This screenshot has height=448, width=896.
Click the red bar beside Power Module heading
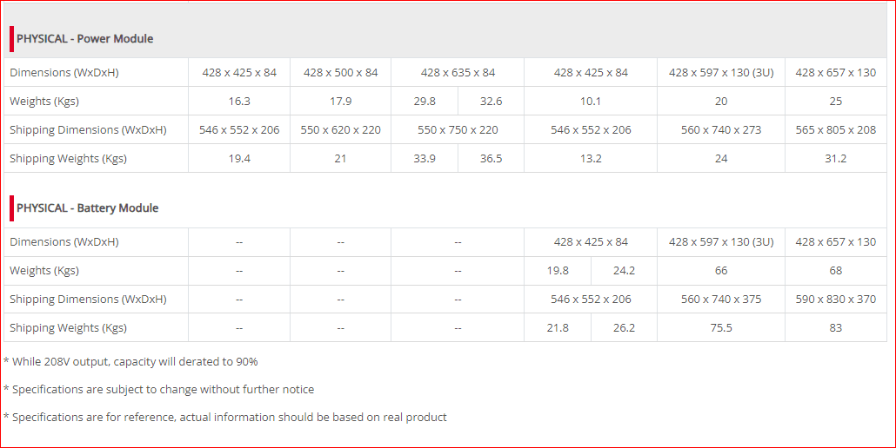pyautogui.click(x=11, y=39)
